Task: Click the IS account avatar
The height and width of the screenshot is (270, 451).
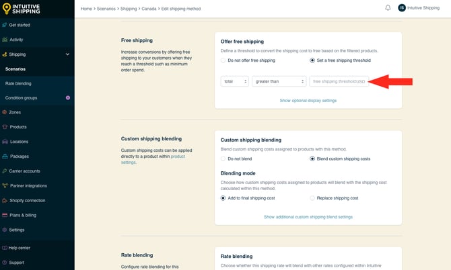Action: point(402,8)
